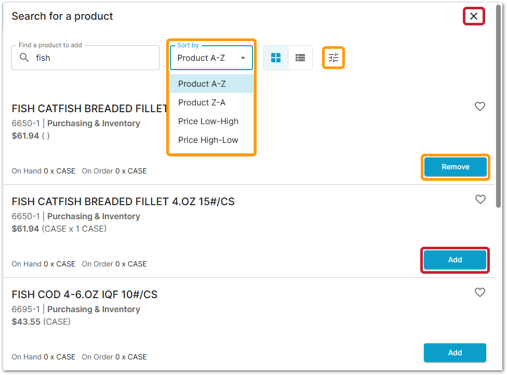
Task: Favorite the FISH COD 4-6.OZ product
Action: tap(481, 292)
